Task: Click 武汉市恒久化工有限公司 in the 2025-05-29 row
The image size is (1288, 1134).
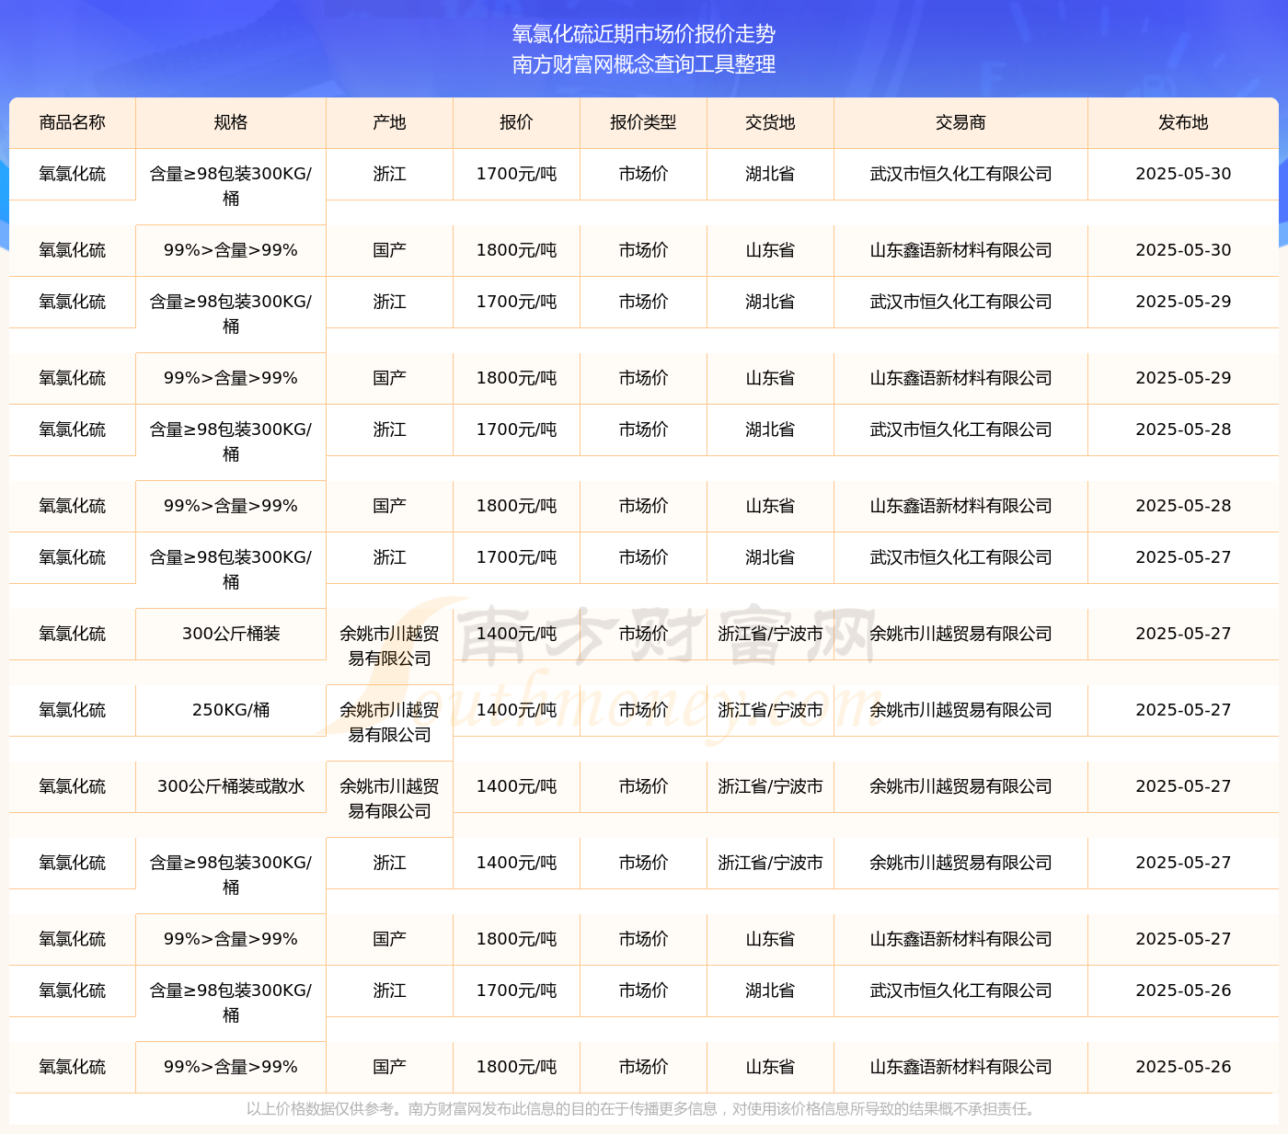Action: click(961, 302)
